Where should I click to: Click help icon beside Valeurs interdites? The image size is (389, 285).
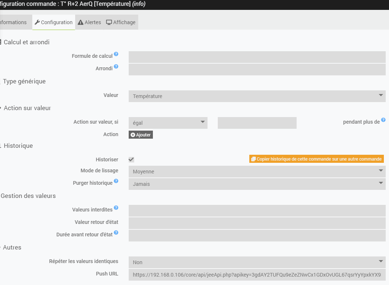[x=116, y=208]
